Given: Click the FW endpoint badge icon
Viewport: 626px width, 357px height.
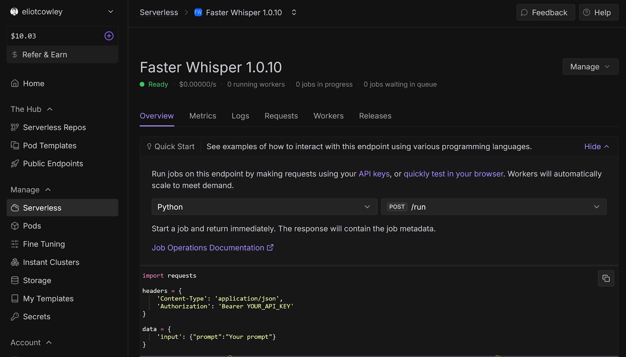Looking at the screenshot, I should click(198, 12).
